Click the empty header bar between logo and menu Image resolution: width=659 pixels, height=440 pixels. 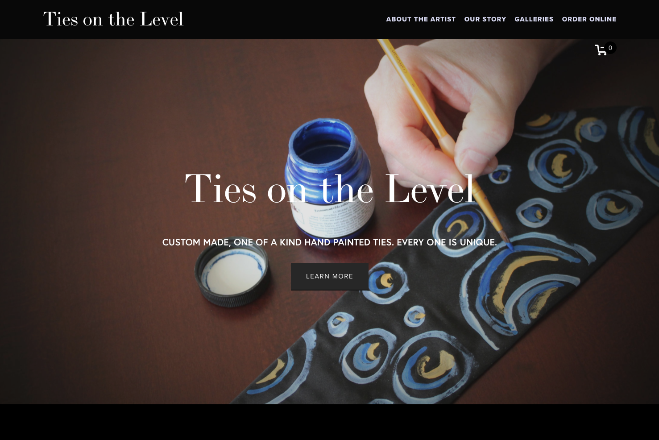point(285,19)
